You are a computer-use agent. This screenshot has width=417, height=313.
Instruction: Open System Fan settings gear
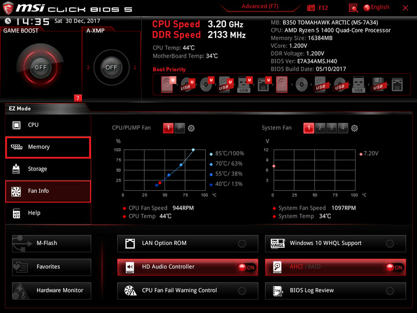pos(354,128)
